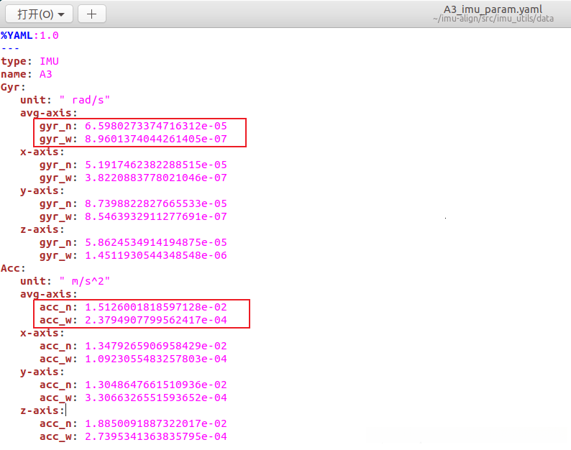Select acc_n value 1.8850091887322017e-02

[156, 424]
